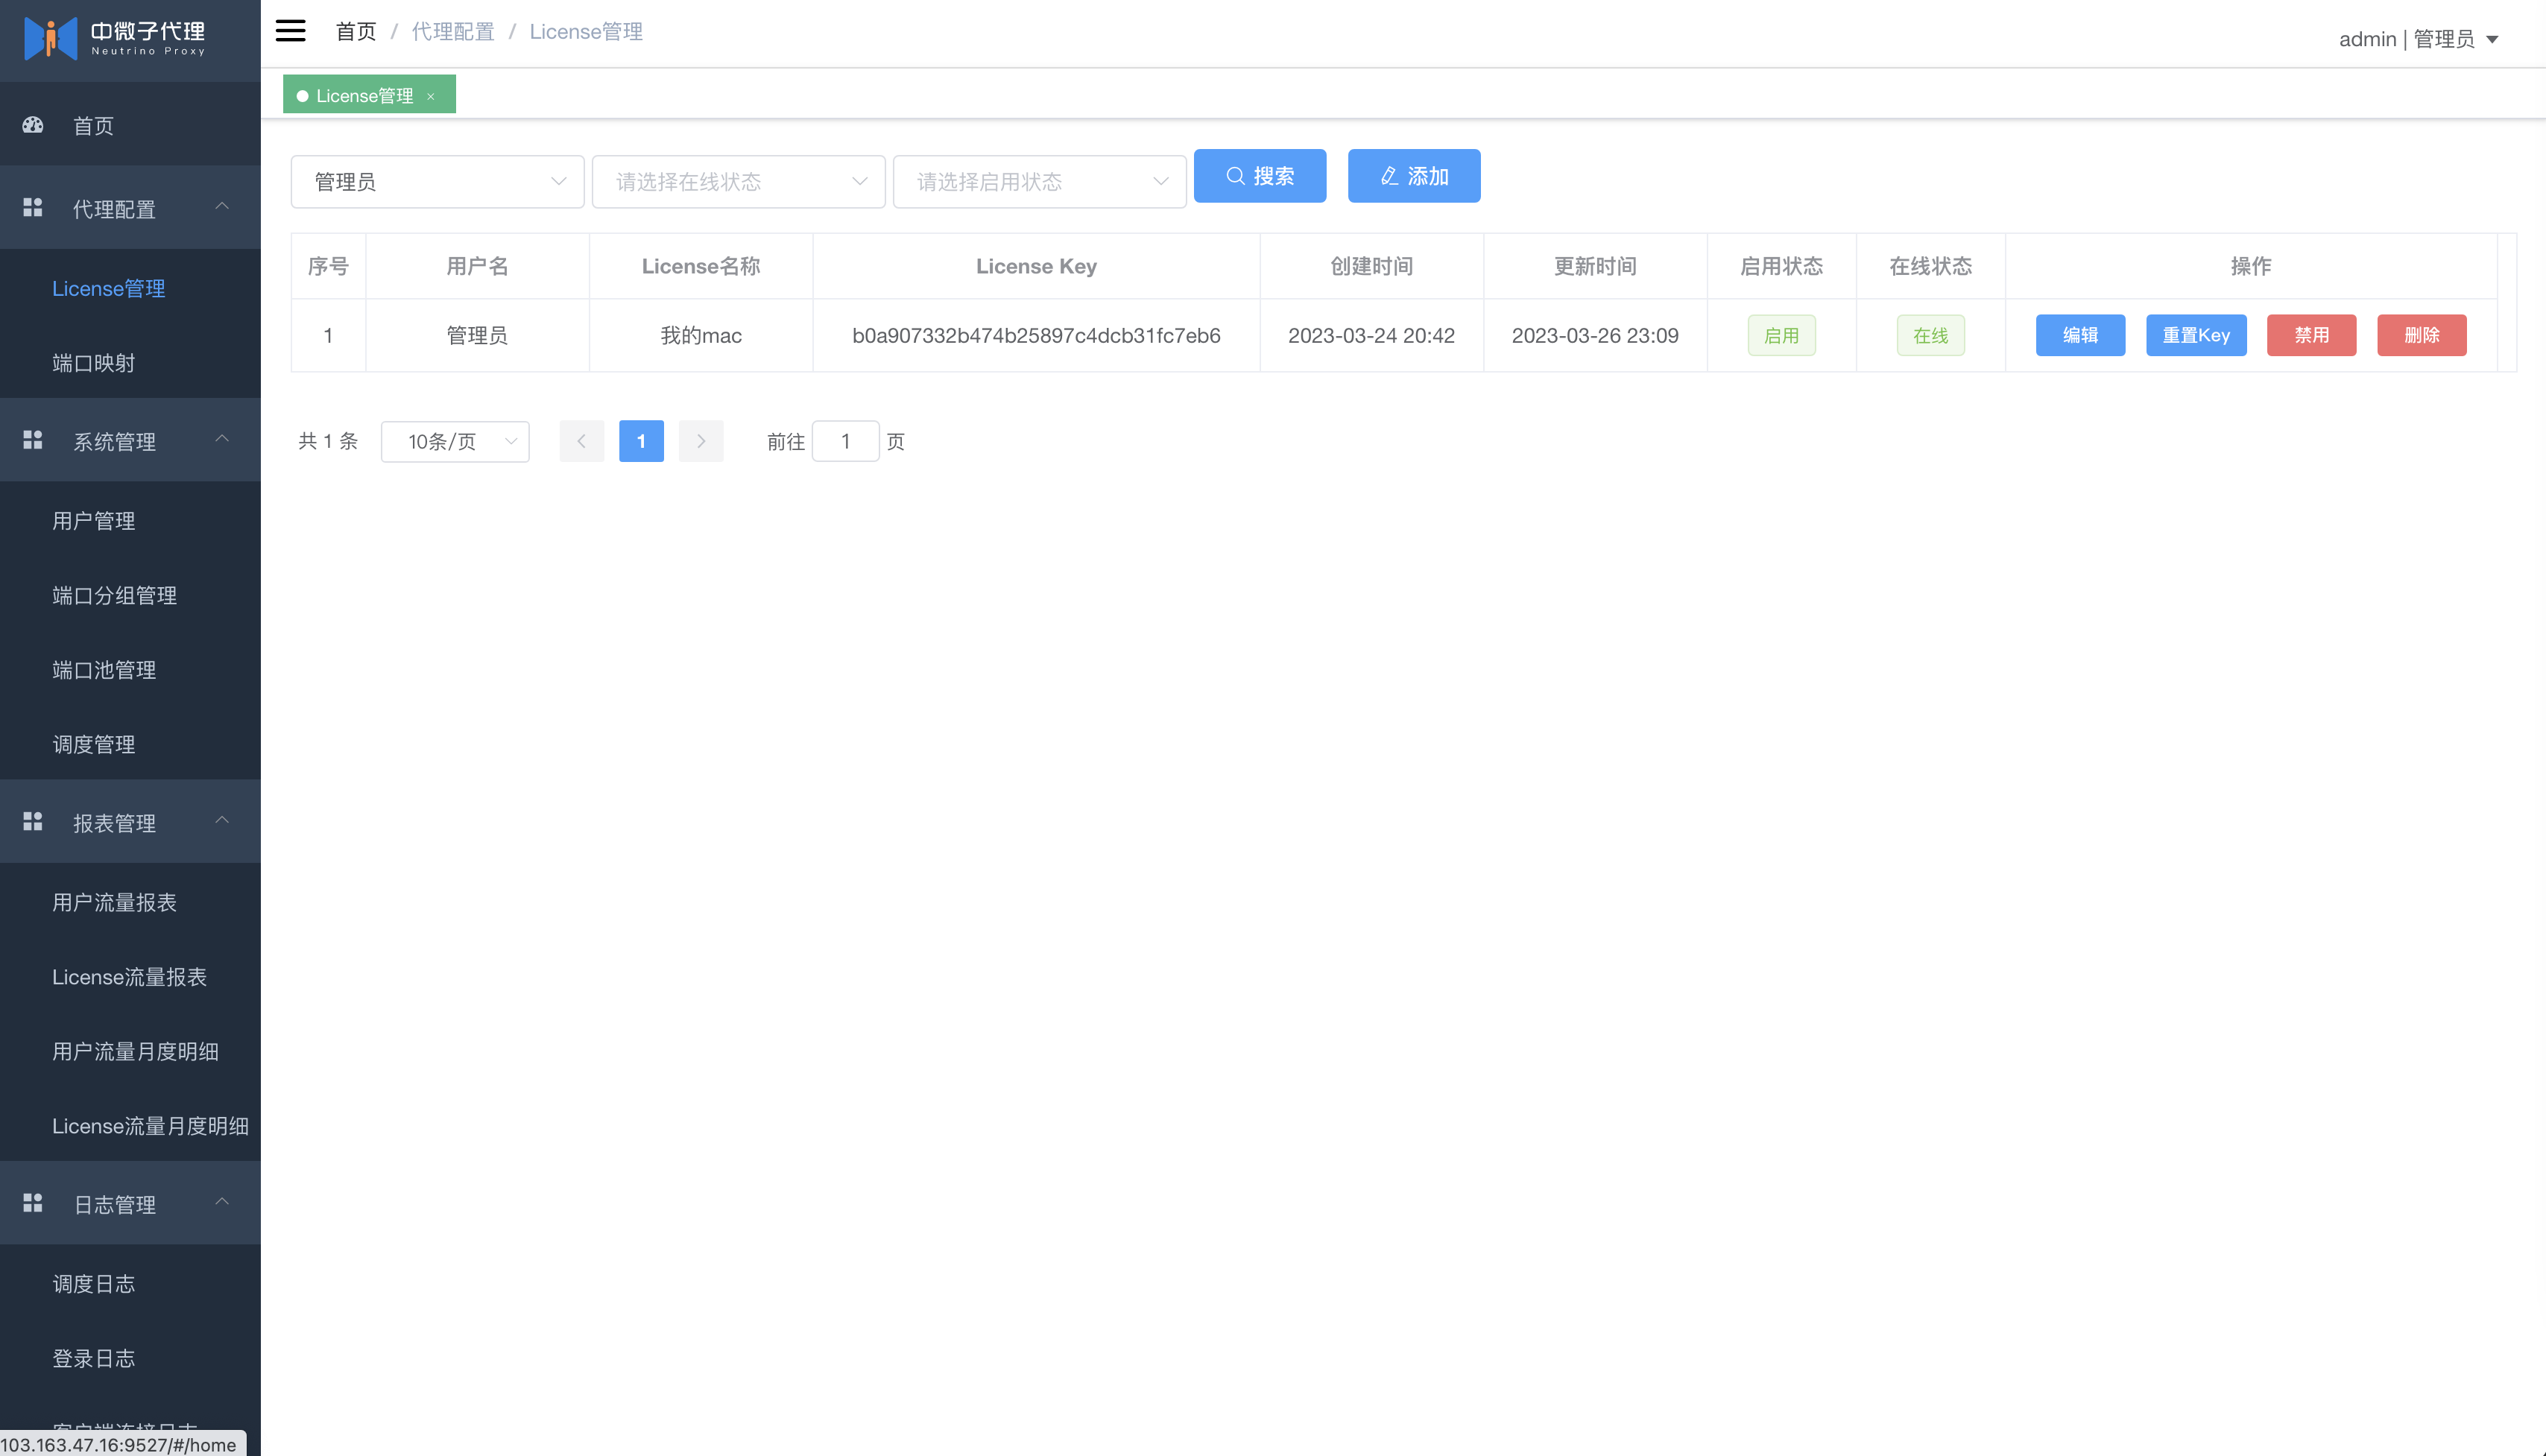Open 端口映射 in sidebar
Viewport: 2546px width, 1456px height.
point(93,363)
